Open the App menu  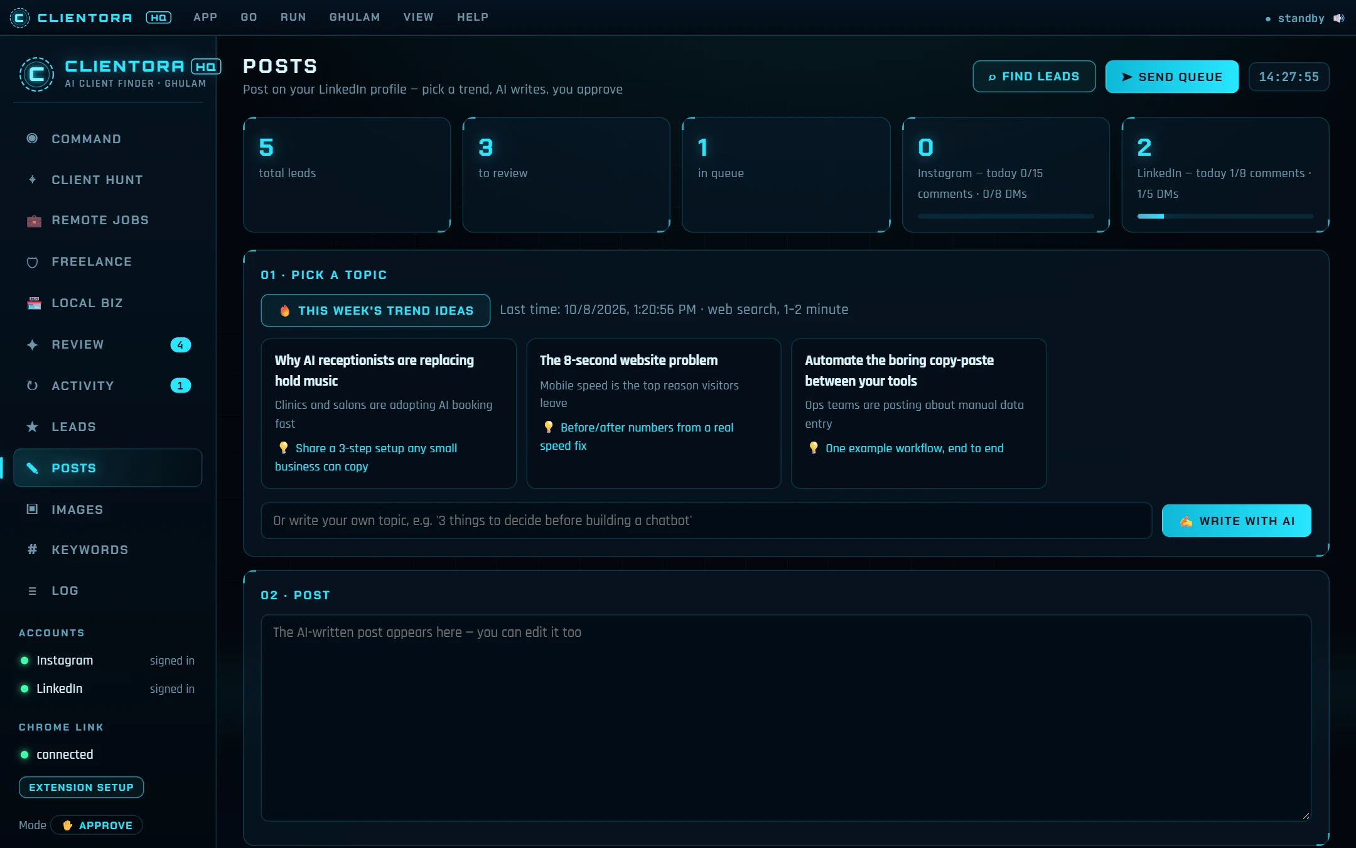coord(205,17)
